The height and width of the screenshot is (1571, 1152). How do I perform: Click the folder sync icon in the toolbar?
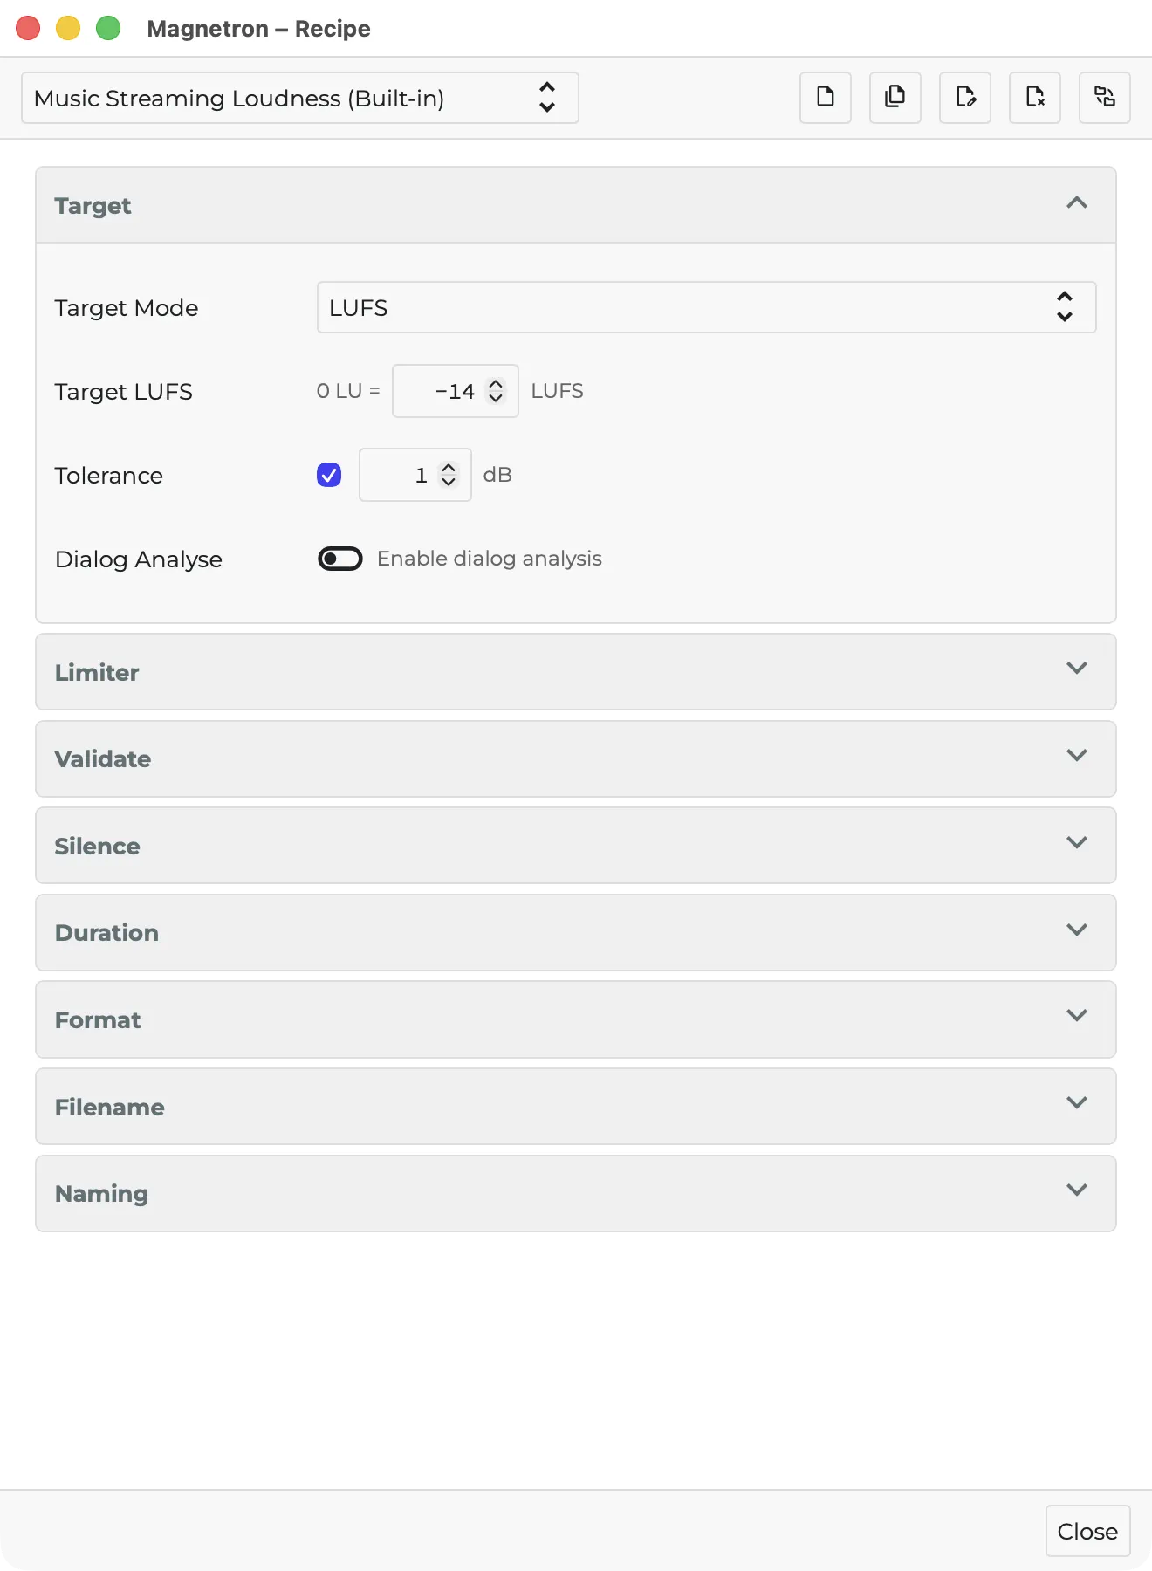1104,97
